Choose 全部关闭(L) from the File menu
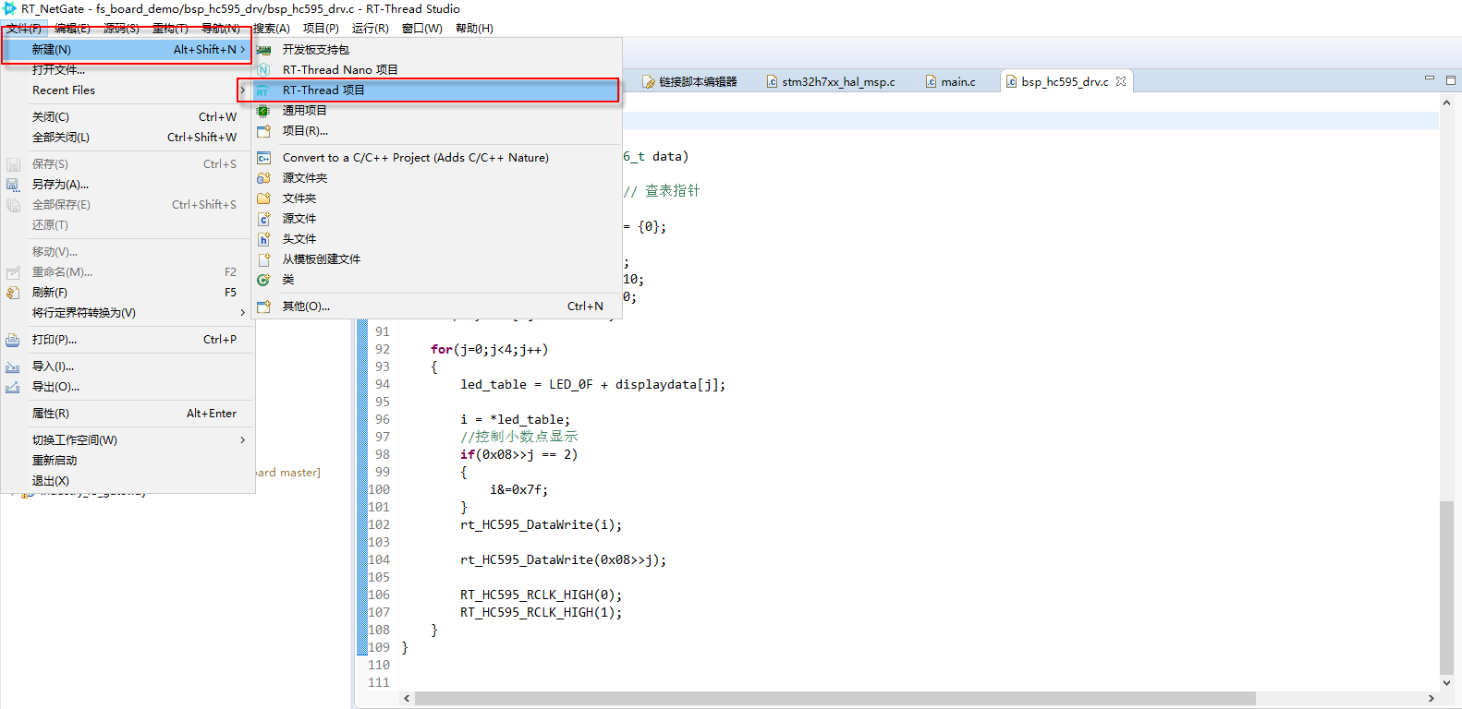1462x709 pixels. point(128,138)
